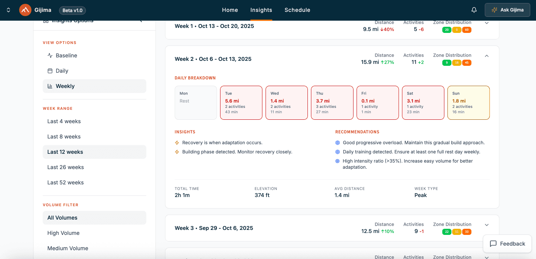Click Week 2 orange zone swatch 45
Viewport: 536px width, 259px height.
click(x=467, y=63)
